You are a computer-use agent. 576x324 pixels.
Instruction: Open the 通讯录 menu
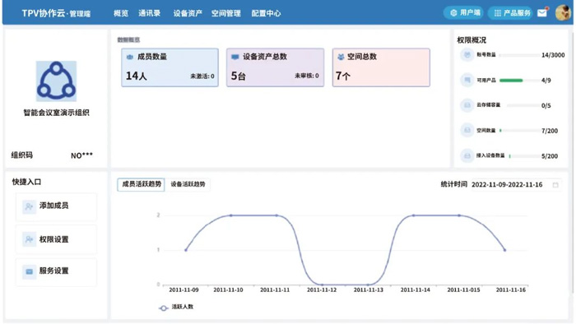pyautogui.click(x=149, y=13)
